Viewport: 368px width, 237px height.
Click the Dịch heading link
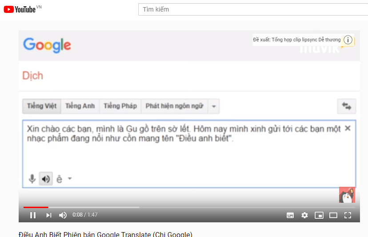pos(32,76)
